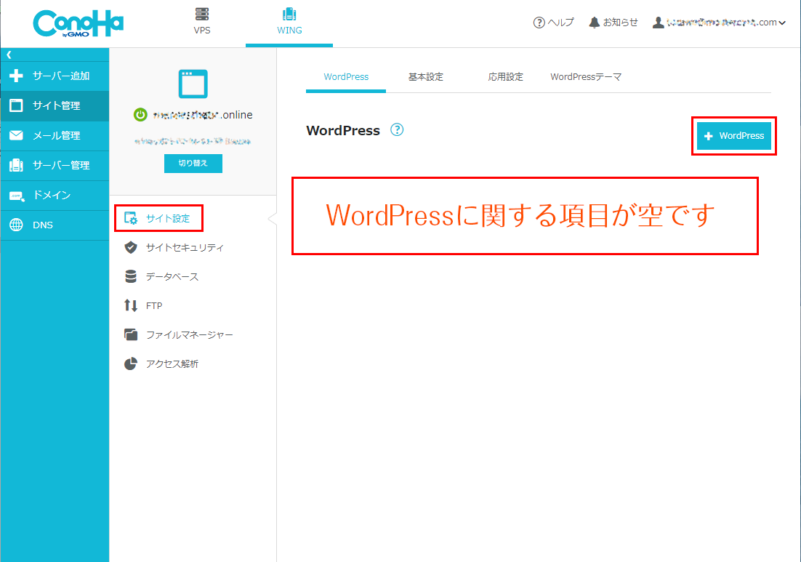Click the VPS label in the top navigation

pos(202,30)
